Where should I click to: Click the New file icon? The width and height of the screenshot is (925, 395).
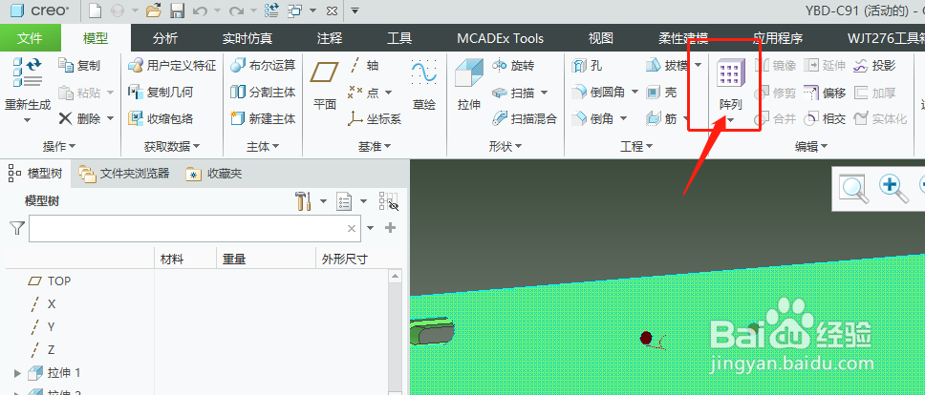click(x=95, y=10)
